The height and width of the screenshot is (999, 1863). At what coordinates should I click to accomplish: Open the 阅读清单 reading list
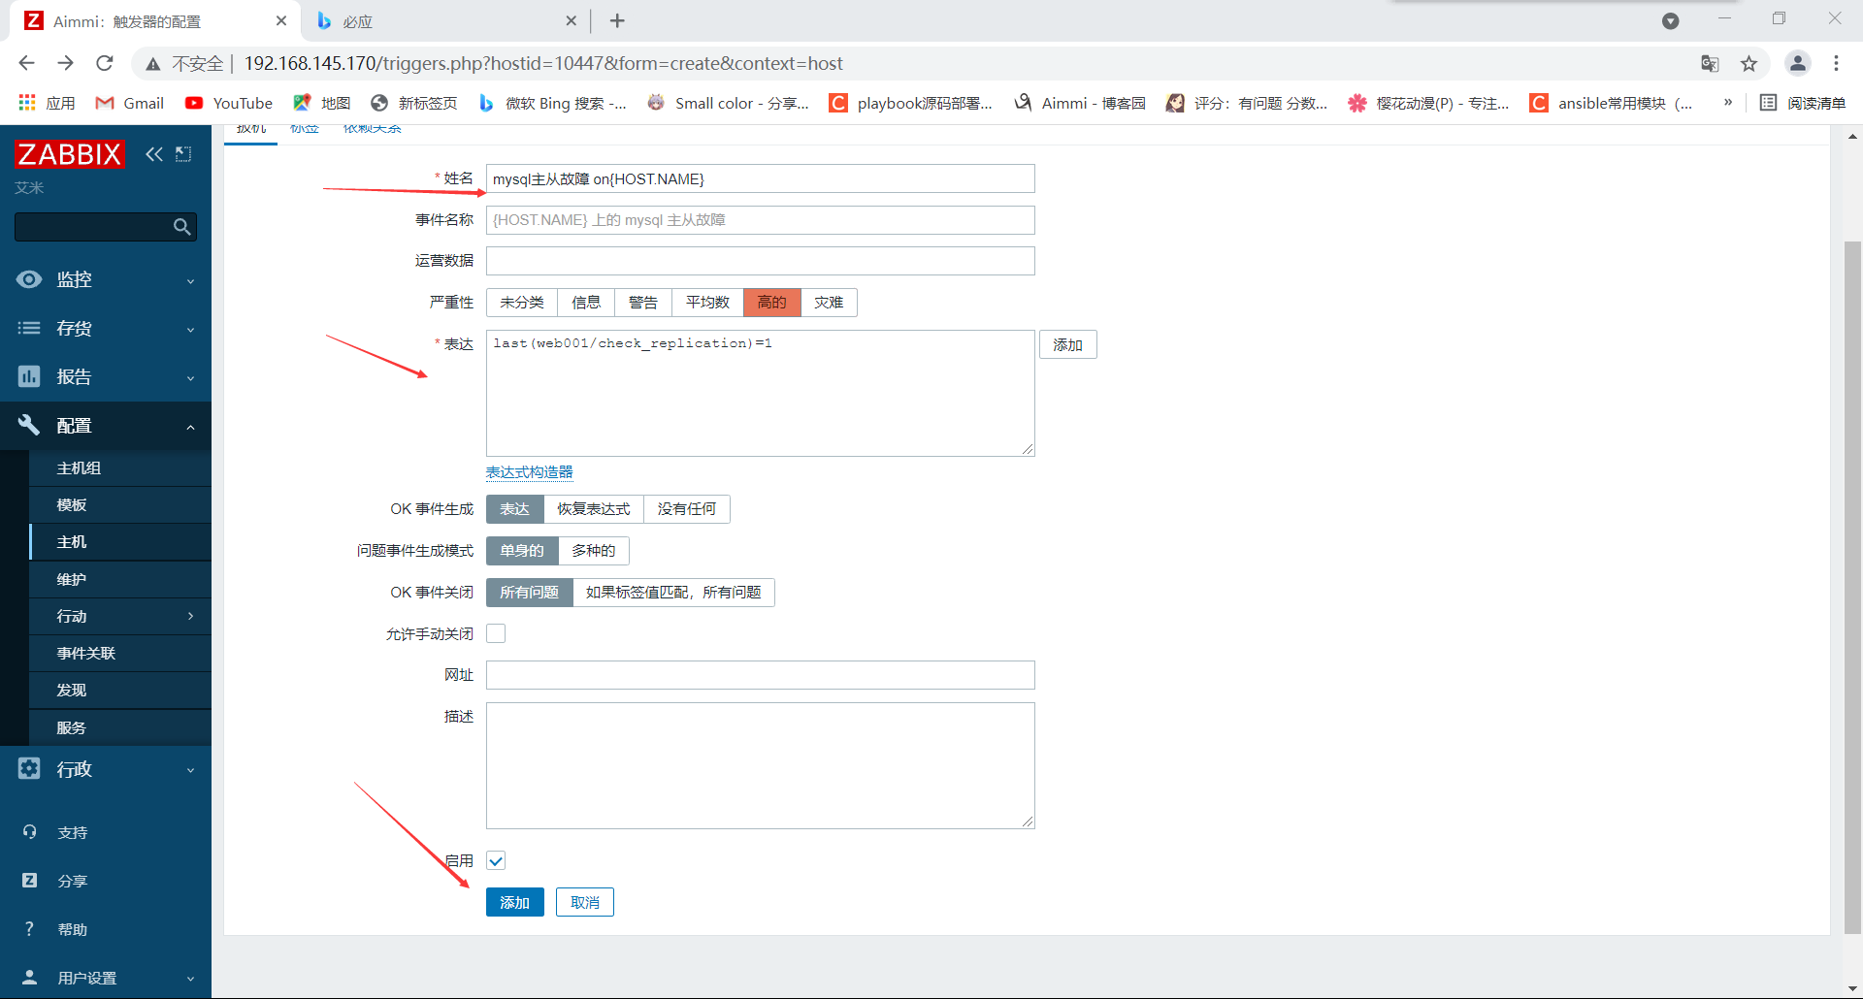[1803, 103]
